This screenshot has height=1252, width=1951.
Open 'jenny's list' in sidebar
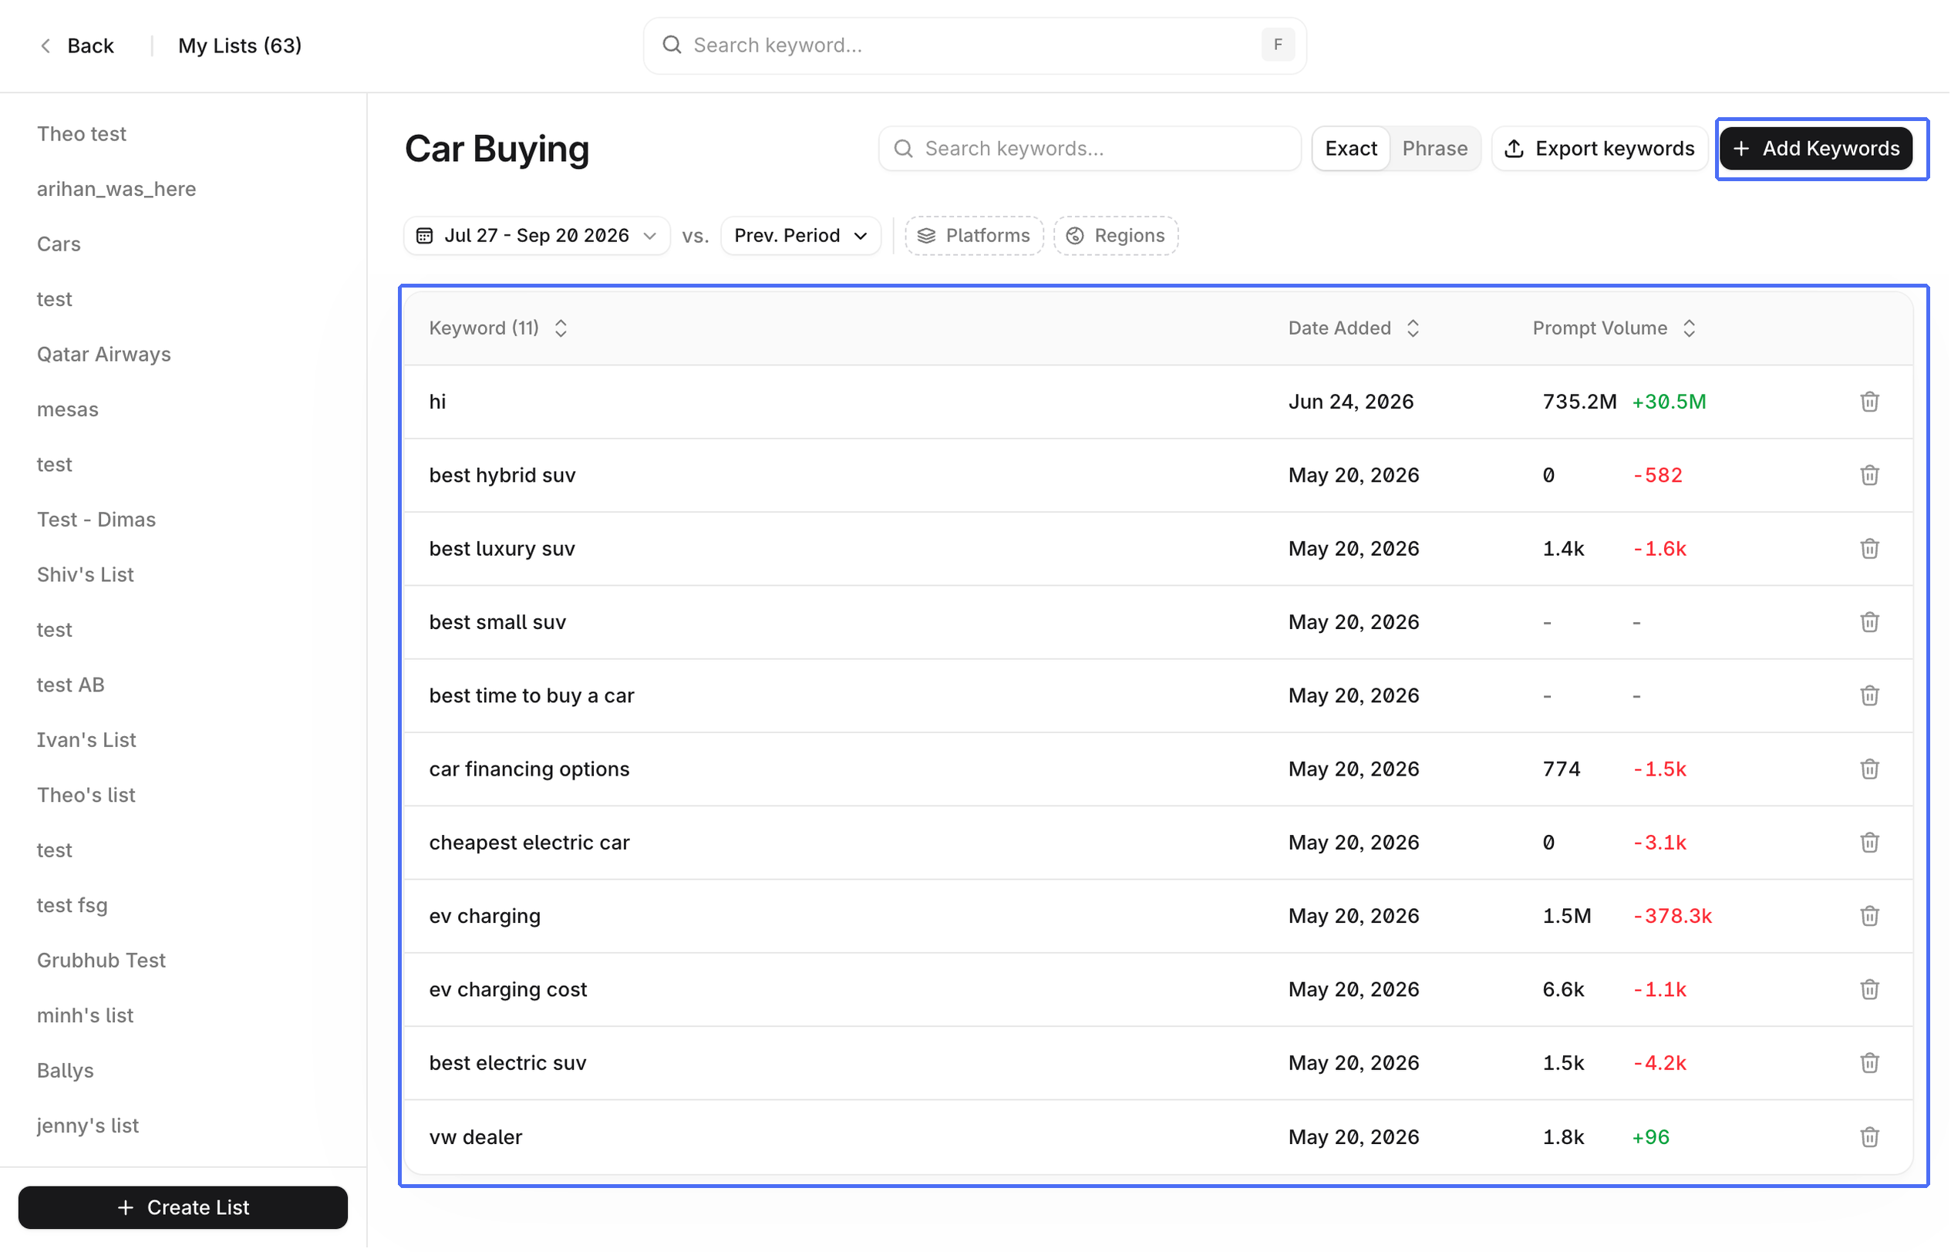pos(88,1126)
